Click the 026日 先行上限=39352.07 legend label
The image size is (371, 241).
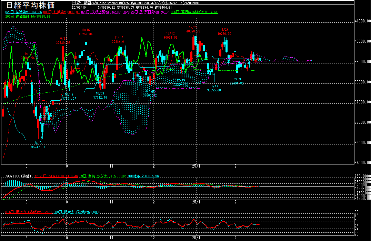point(101,12)
